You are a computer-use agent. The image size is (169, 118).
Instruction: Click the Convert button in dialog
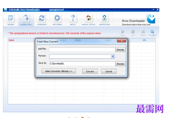[x=90, y=71]
